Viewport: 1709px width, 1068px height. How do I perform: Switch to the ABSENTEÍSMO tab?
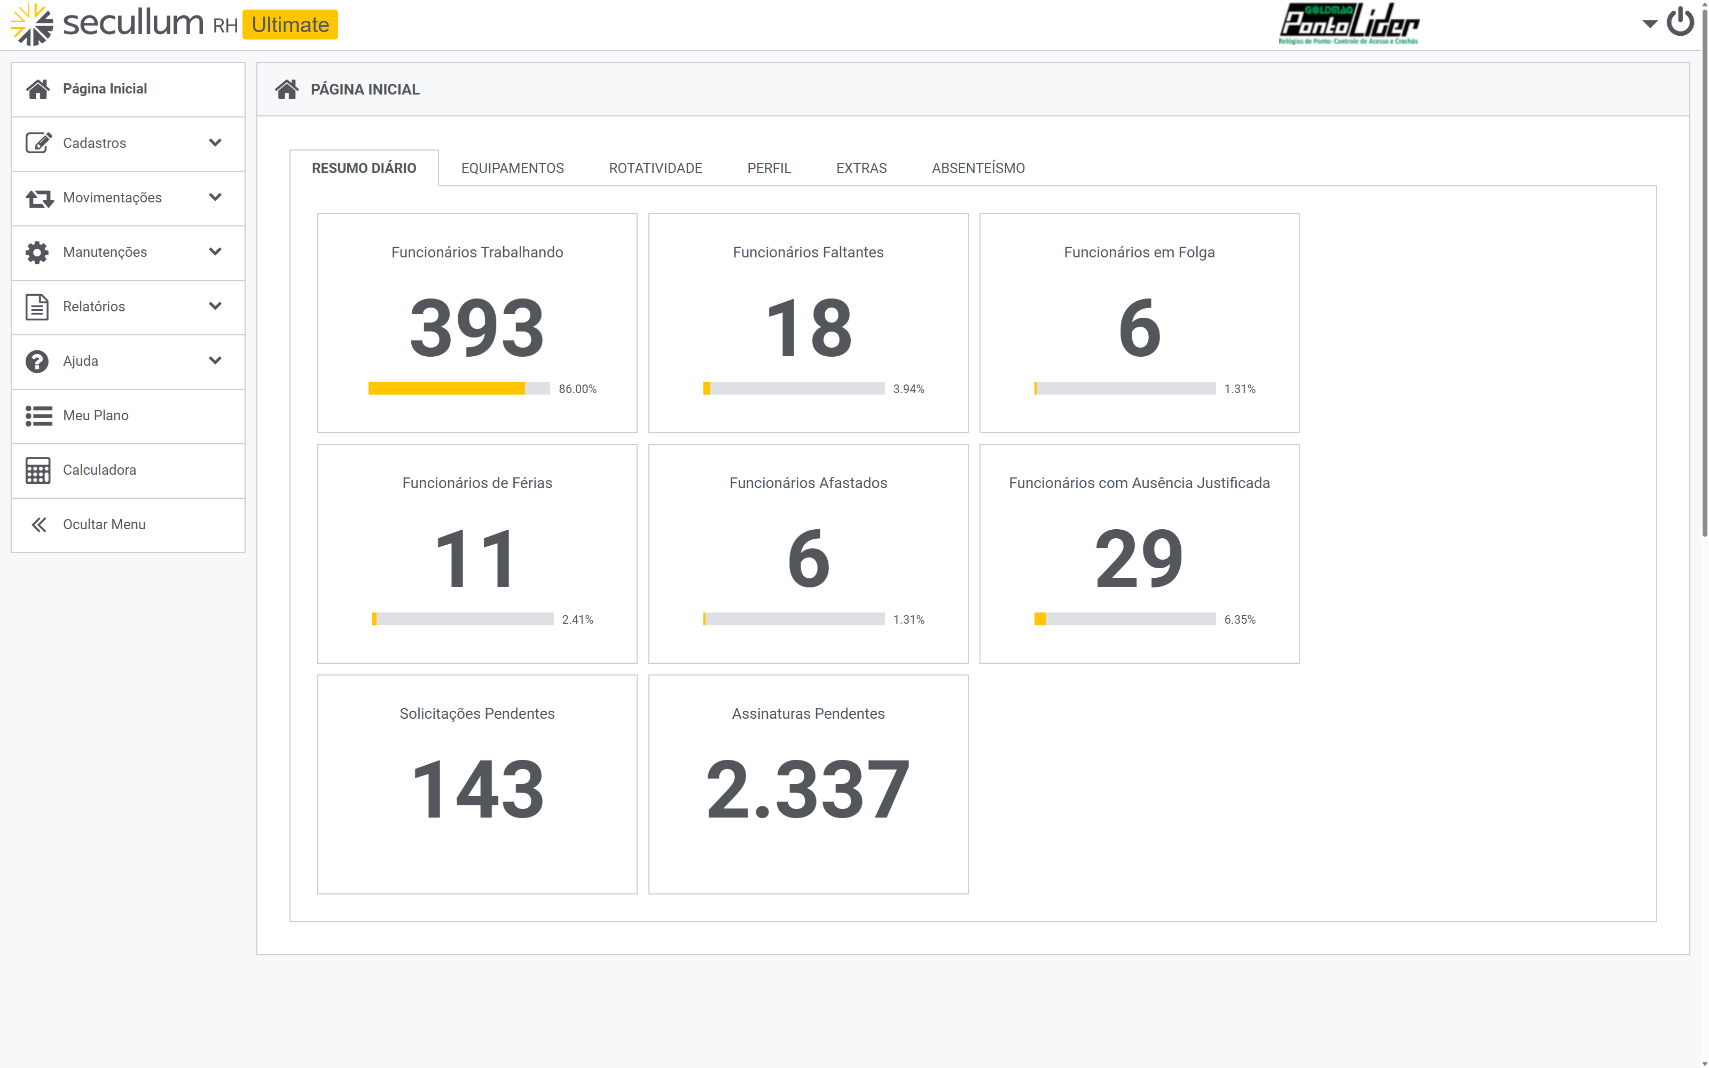click(x=978, y=168)
